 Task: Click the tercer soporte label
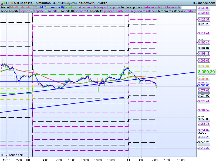click(x=131, y=7)
